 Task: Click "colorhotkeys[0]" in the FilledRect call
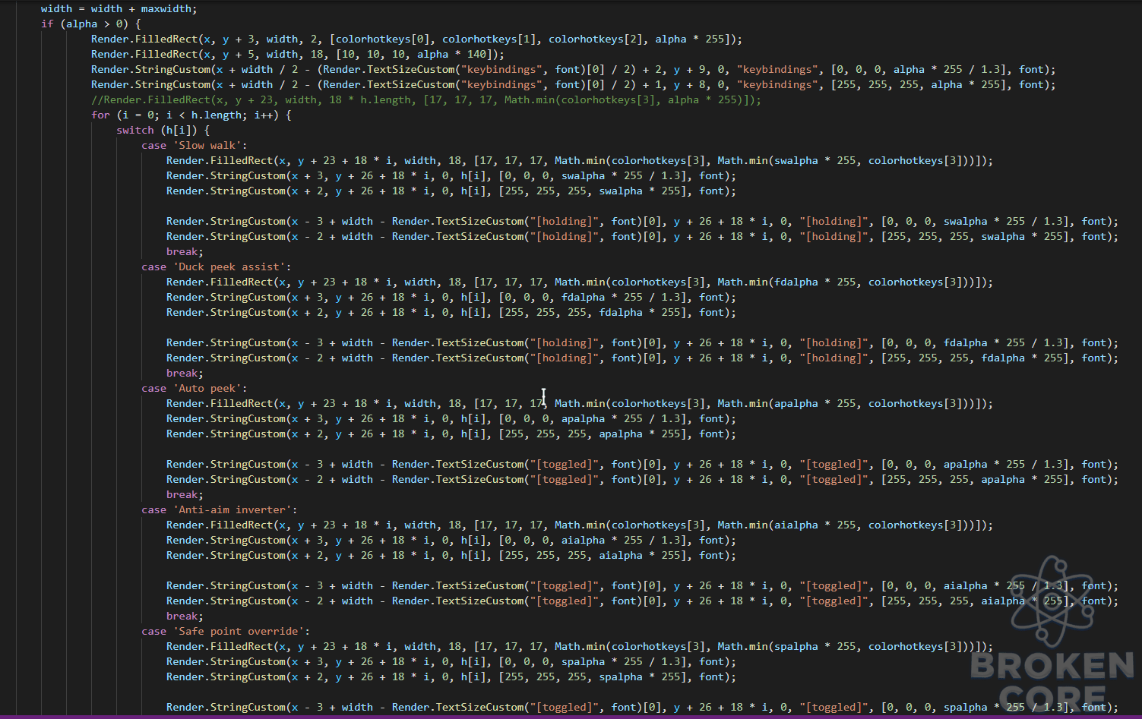point(382,39)
